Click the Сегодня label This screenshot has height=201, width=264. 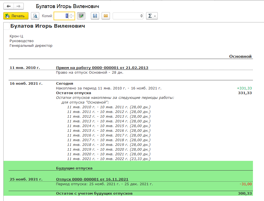[65, 83]
